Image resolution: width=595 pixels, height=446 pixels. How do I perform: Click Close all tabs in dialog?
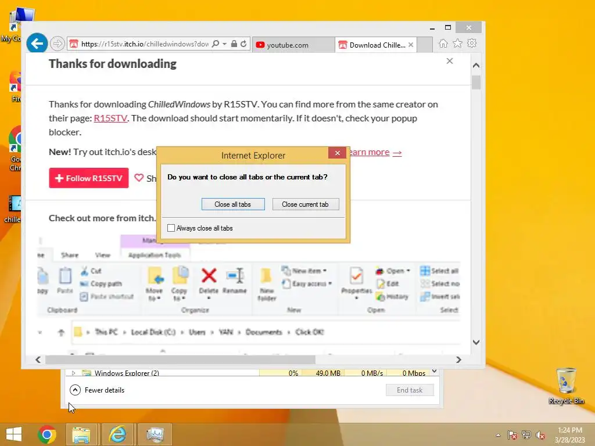click(x=233, y=204)
